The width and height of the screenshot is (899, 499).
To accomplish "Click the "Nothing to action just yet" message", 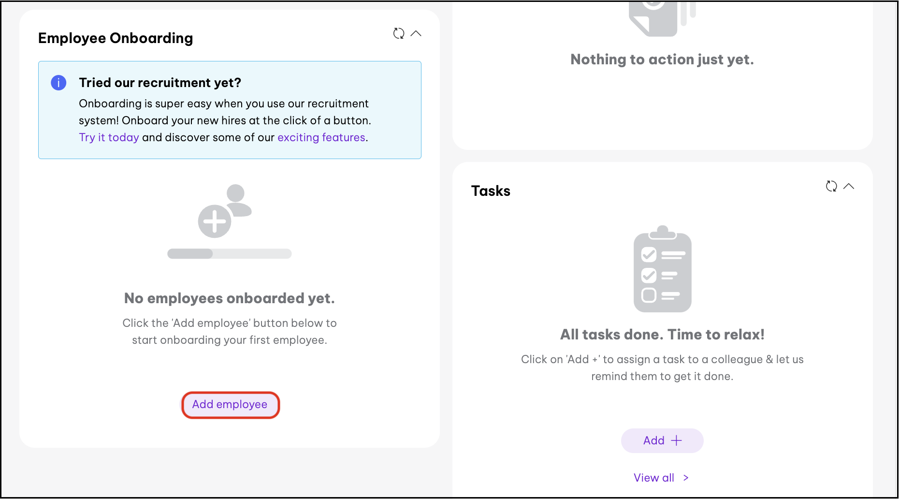I will click(662, 59).
